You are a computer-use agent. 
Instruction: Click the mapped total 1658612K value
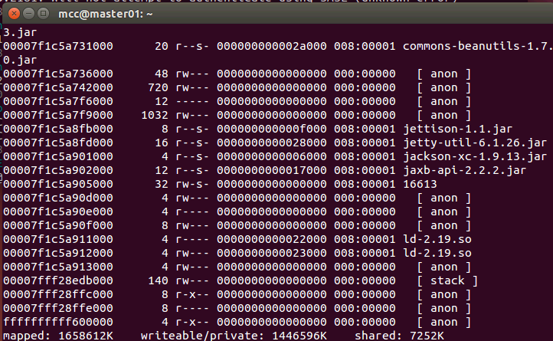tap(90, 336)
